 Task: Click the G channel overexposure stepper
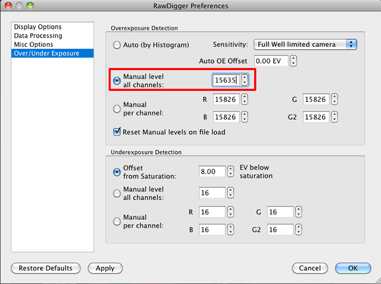coord(335,100)
